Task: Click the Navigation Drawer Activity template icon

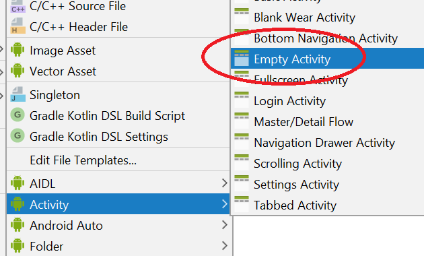Action: click(242, 141)
